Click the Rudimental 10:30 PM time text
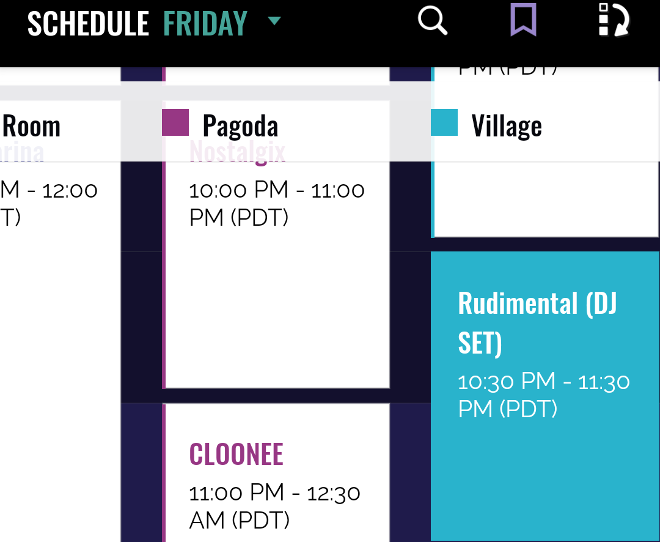 point(544,395)
